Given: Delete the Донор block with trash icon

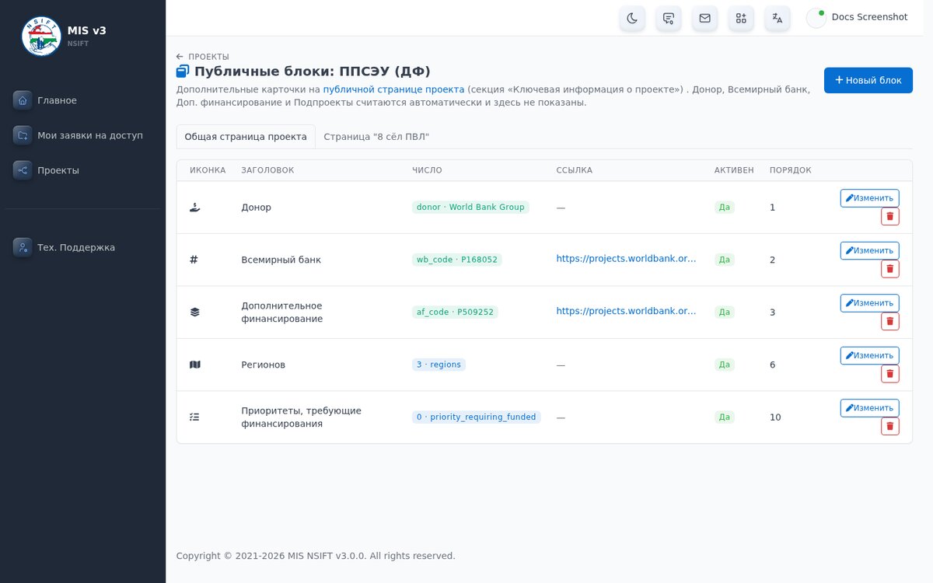Looking at the screenshot, I should tap(890, 217).
